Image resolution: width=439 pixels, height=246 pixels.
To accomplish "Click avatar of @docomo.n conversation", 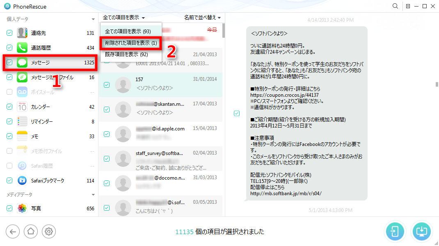I will click(123, 183).
